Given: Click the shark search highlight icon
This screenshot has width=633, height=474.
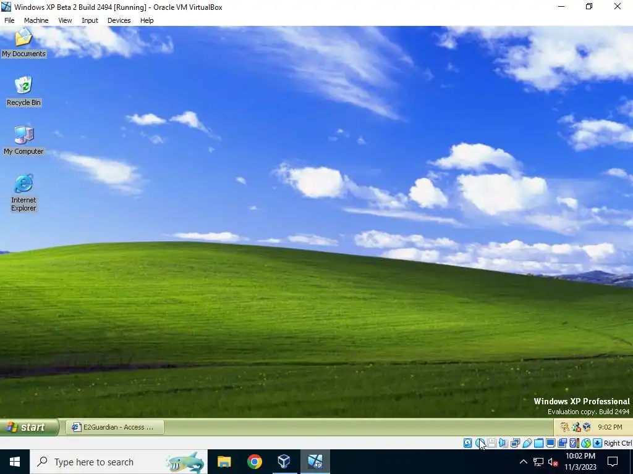Looking at the screenshot, I should click(x=185, y=462).
